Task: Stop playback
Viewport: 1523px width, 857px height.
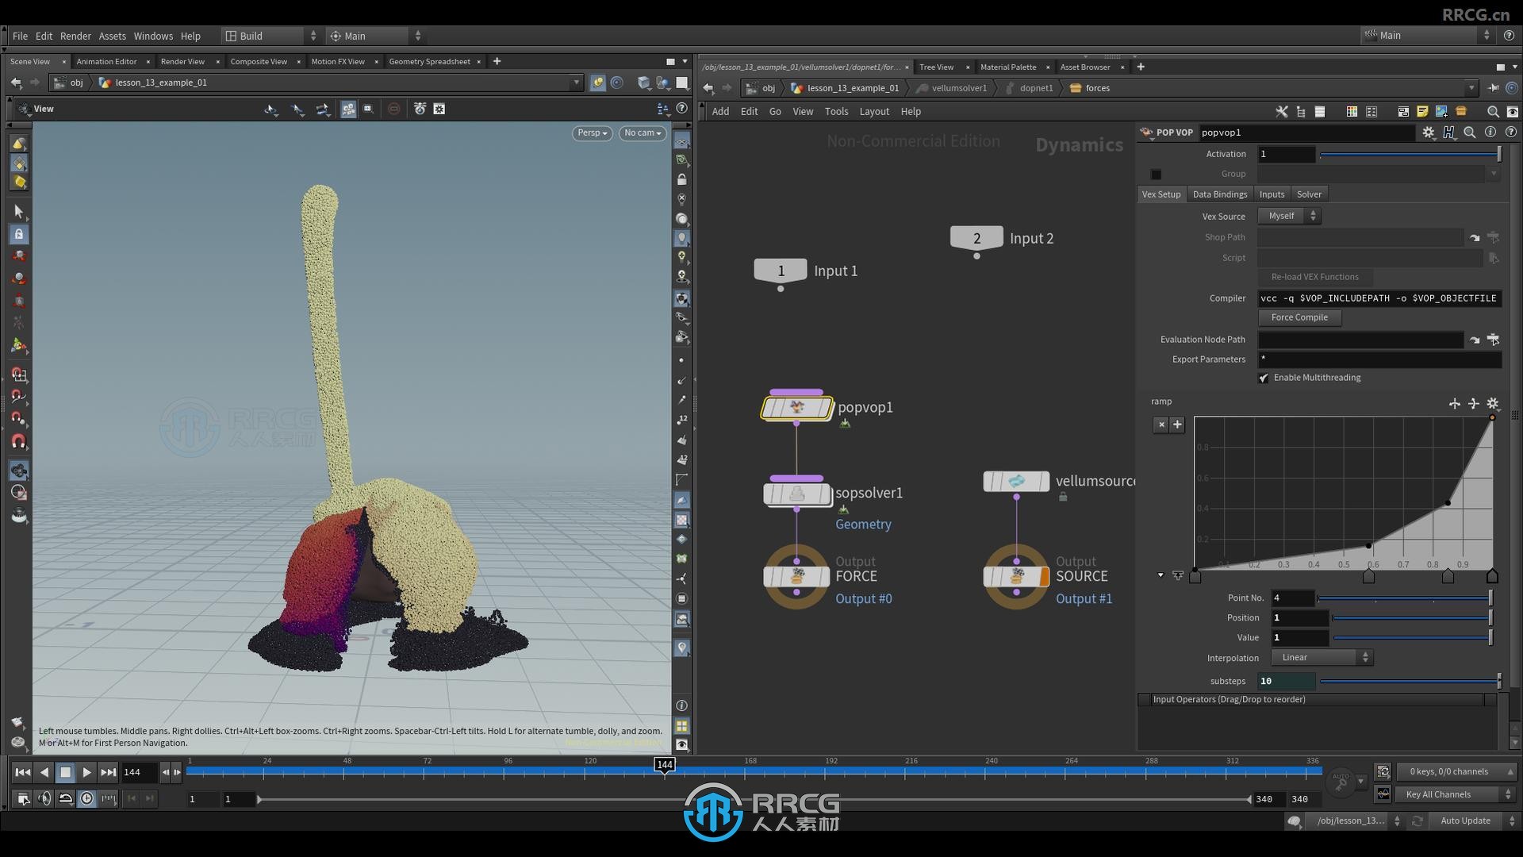Action: coord(66,772)
